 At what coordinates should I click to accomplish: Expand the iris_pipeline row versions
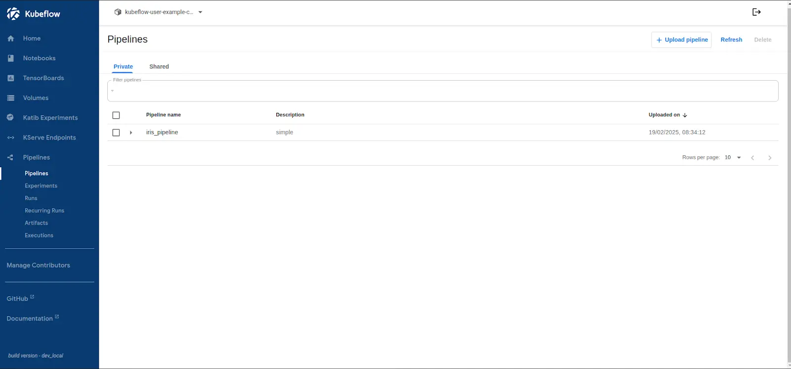tap(131, 133)
